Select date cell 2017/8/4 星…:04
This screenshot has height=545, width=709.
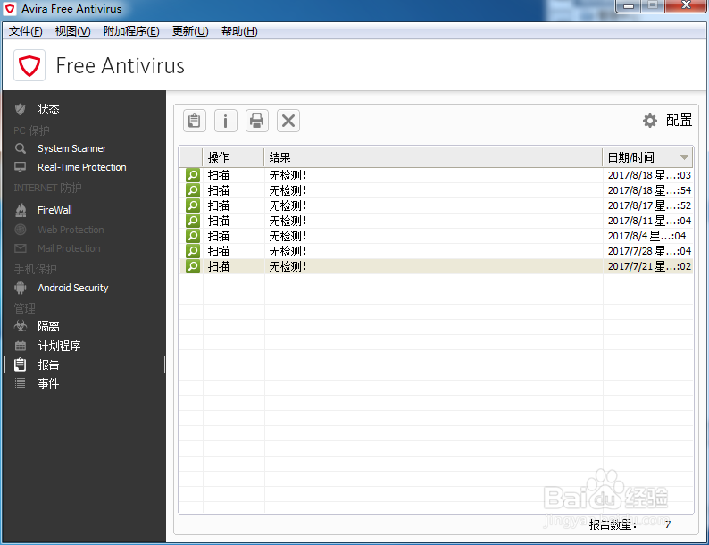click(647, 236)
